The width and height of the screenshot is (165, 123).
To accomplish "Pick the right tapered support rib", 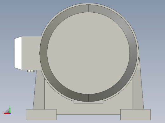I will click(x=138, y=91).
